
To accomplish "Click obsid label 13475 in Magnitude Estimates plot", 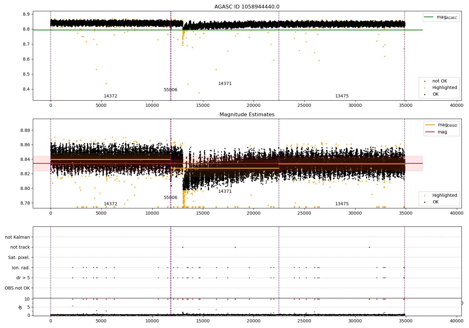I will 342,204.
